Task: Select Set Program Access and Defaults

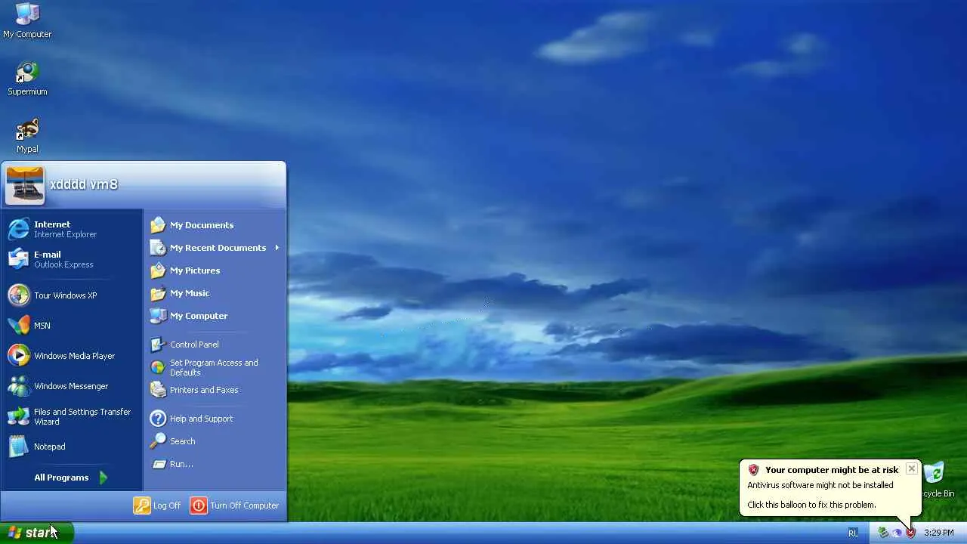Action: point(215,367)
